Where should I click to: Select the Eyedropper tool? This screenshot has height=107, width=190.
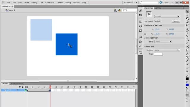click(x=187, y=61)
